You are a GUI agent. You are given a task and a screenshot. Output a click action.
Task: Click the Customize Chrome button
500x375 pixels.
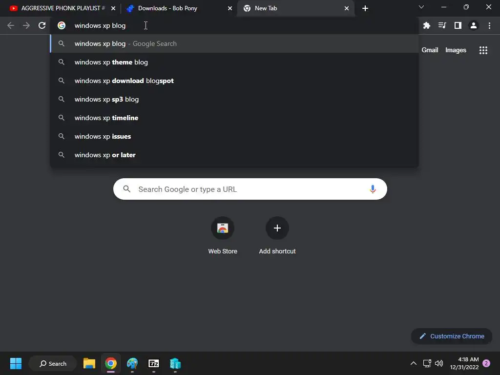pos(452,336)
